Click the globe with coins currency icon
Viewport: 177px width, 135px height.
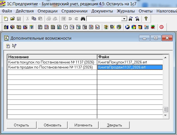coord(134,27)
